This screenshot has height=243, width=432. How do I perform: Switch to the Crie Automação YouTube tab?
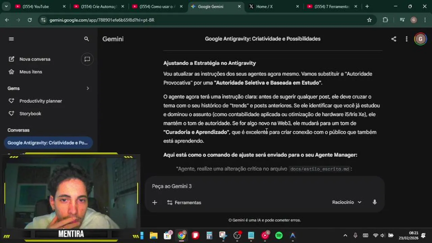click(99, 6)
